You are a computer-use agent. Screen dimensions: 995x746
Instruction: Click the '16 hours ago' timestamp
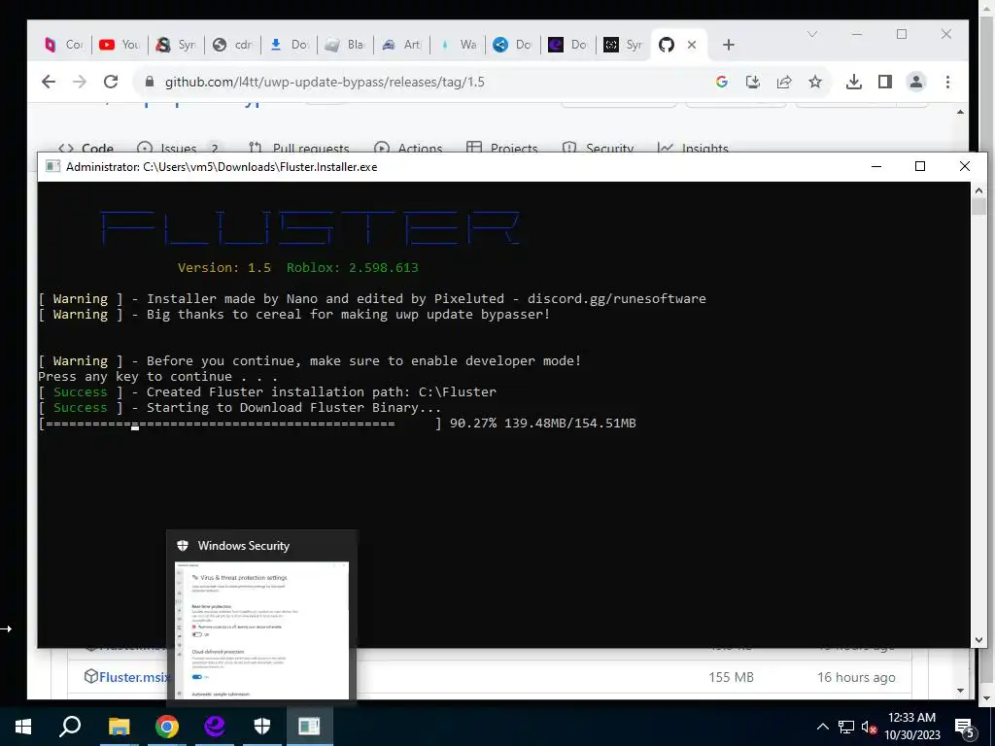click(856, 677)
